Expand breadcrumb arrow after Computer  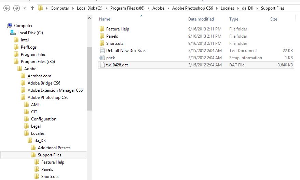[x=73, y=8]
